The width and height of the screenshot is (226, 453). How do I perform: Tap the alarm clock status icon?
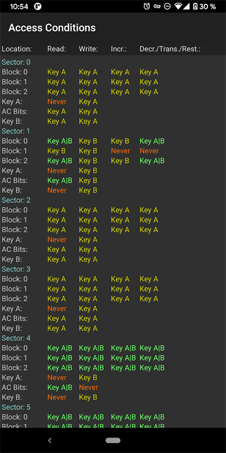(147, 6)
